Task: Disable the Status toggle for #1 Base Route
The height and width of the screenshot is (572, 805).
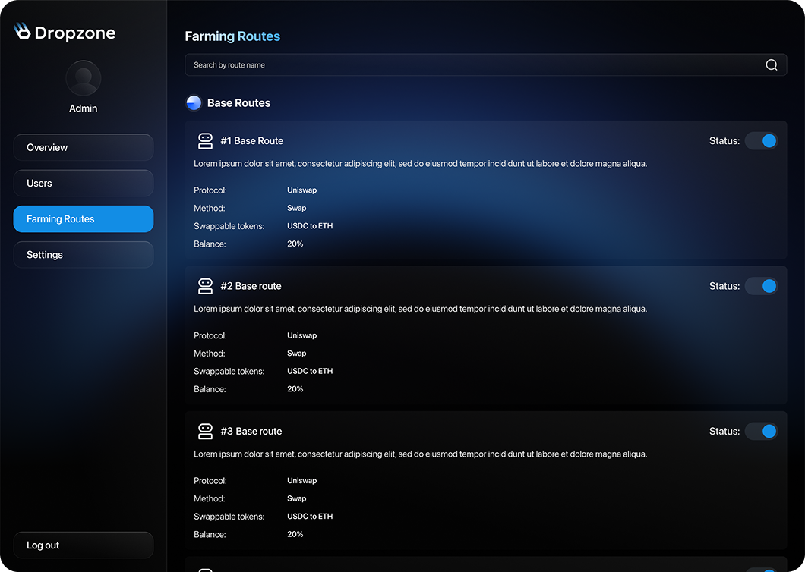Action: tap(762, 140)
